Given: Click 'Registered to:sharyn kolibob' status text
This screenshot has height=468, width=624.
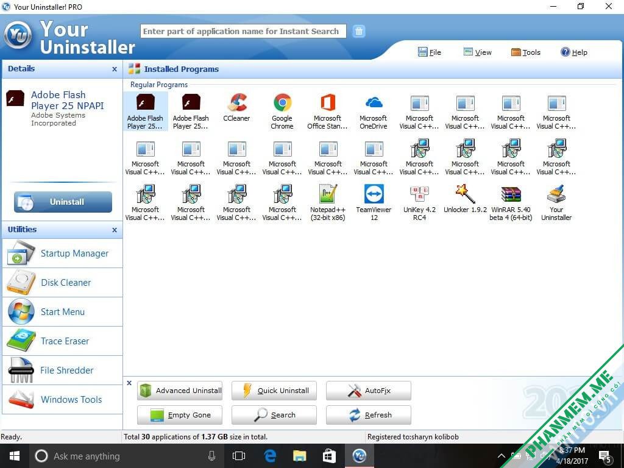Looking at the screenshot, I should click(x=413, y=437).
